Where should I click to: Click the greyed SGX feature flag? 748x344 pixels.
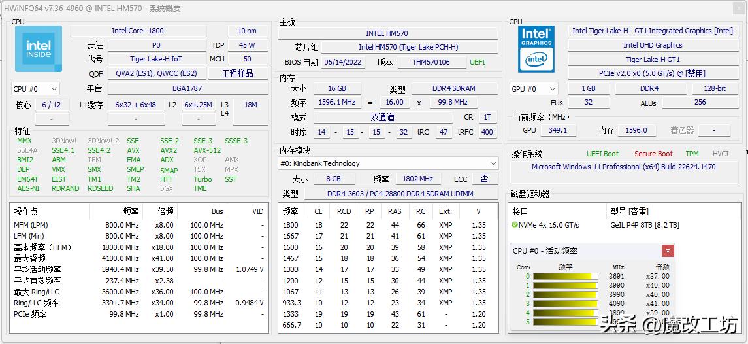click(x=167, y=189)
